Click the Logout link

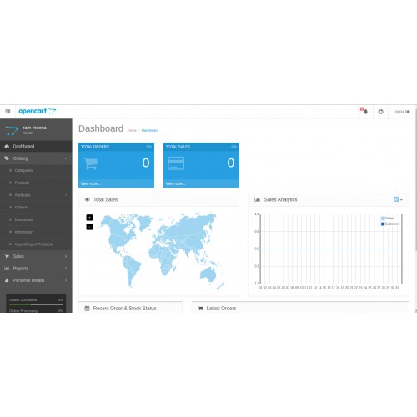coord(401,112)
